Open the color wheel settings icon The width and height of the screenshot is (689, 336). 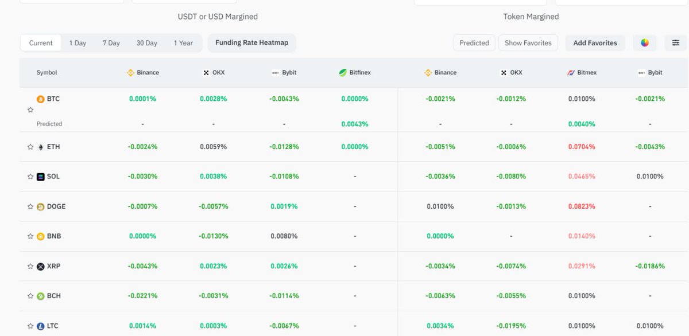point(644,42)
